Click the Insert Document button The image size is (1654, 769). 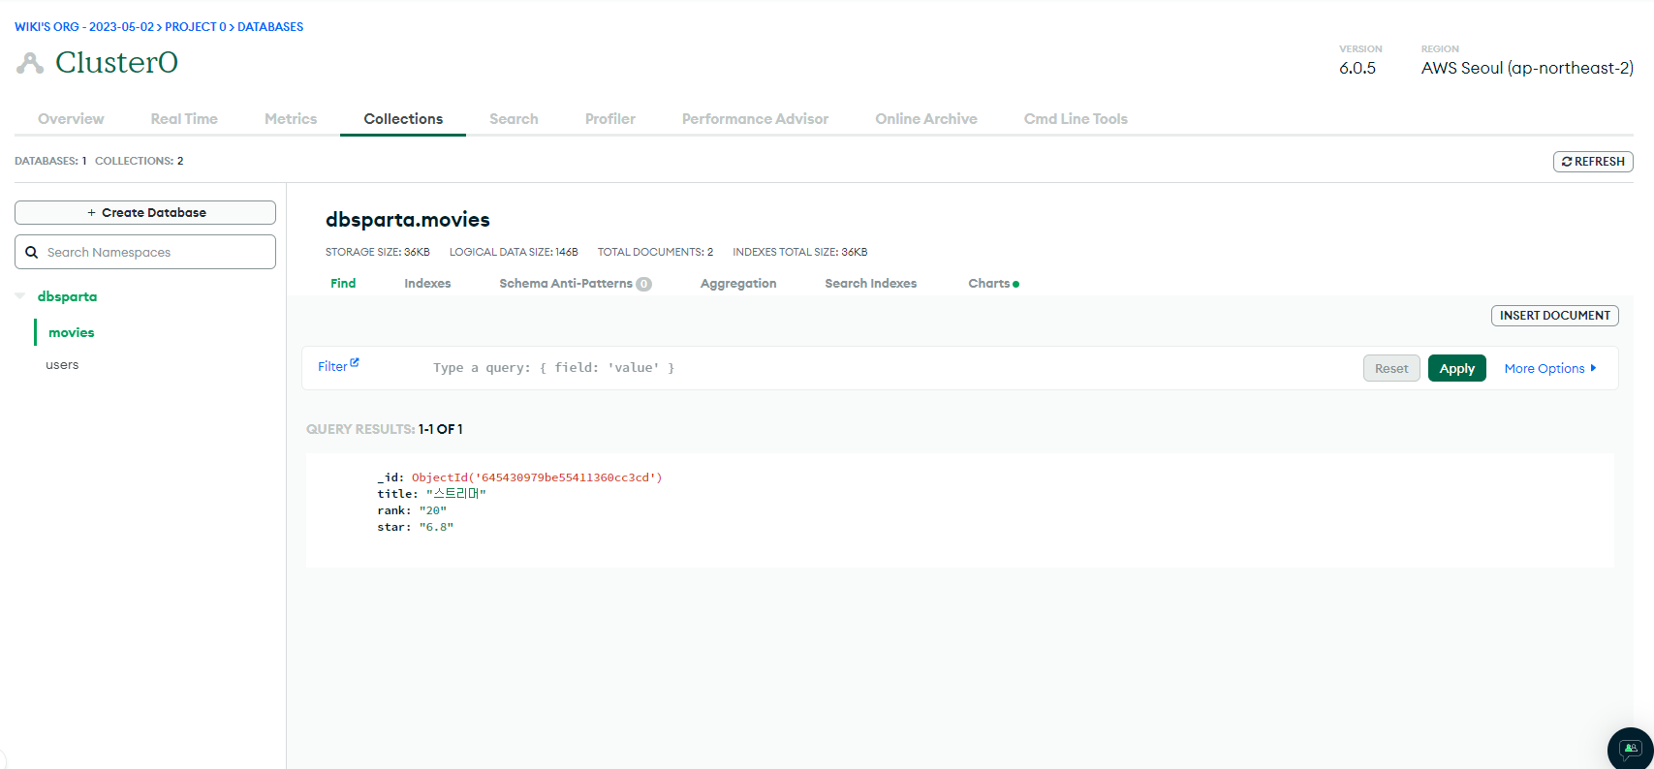click(1554, 315)
